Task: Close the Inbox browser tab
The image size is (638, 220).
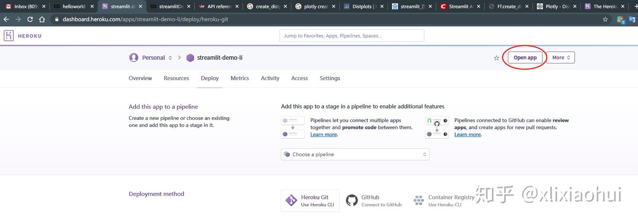Action: tap(44, 7)
